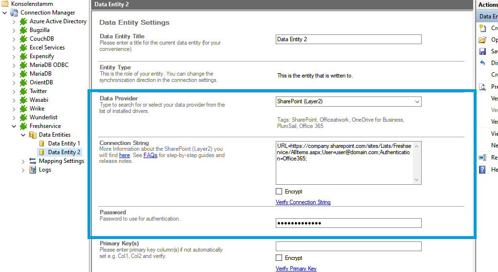
Task: Click into the Password field
Action: tap(348, 223)
